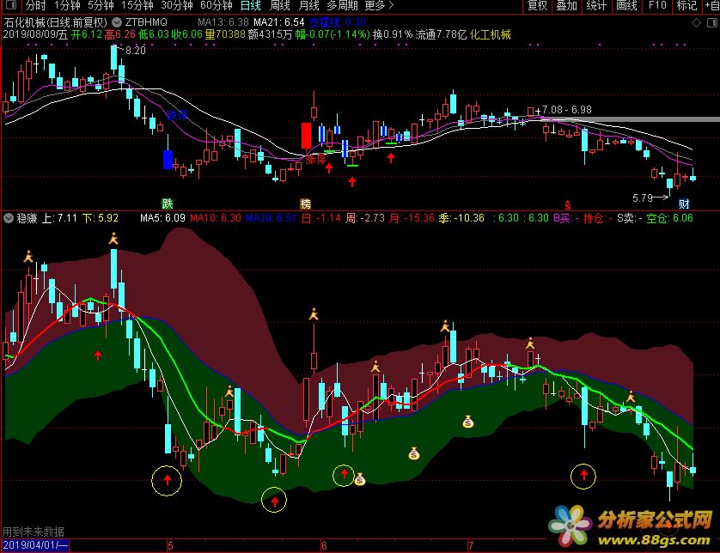Image resolution: width=720 pixels, height=553 pixels.
Task: Click the 支撑线 support line label
Action: click(338, 22)
